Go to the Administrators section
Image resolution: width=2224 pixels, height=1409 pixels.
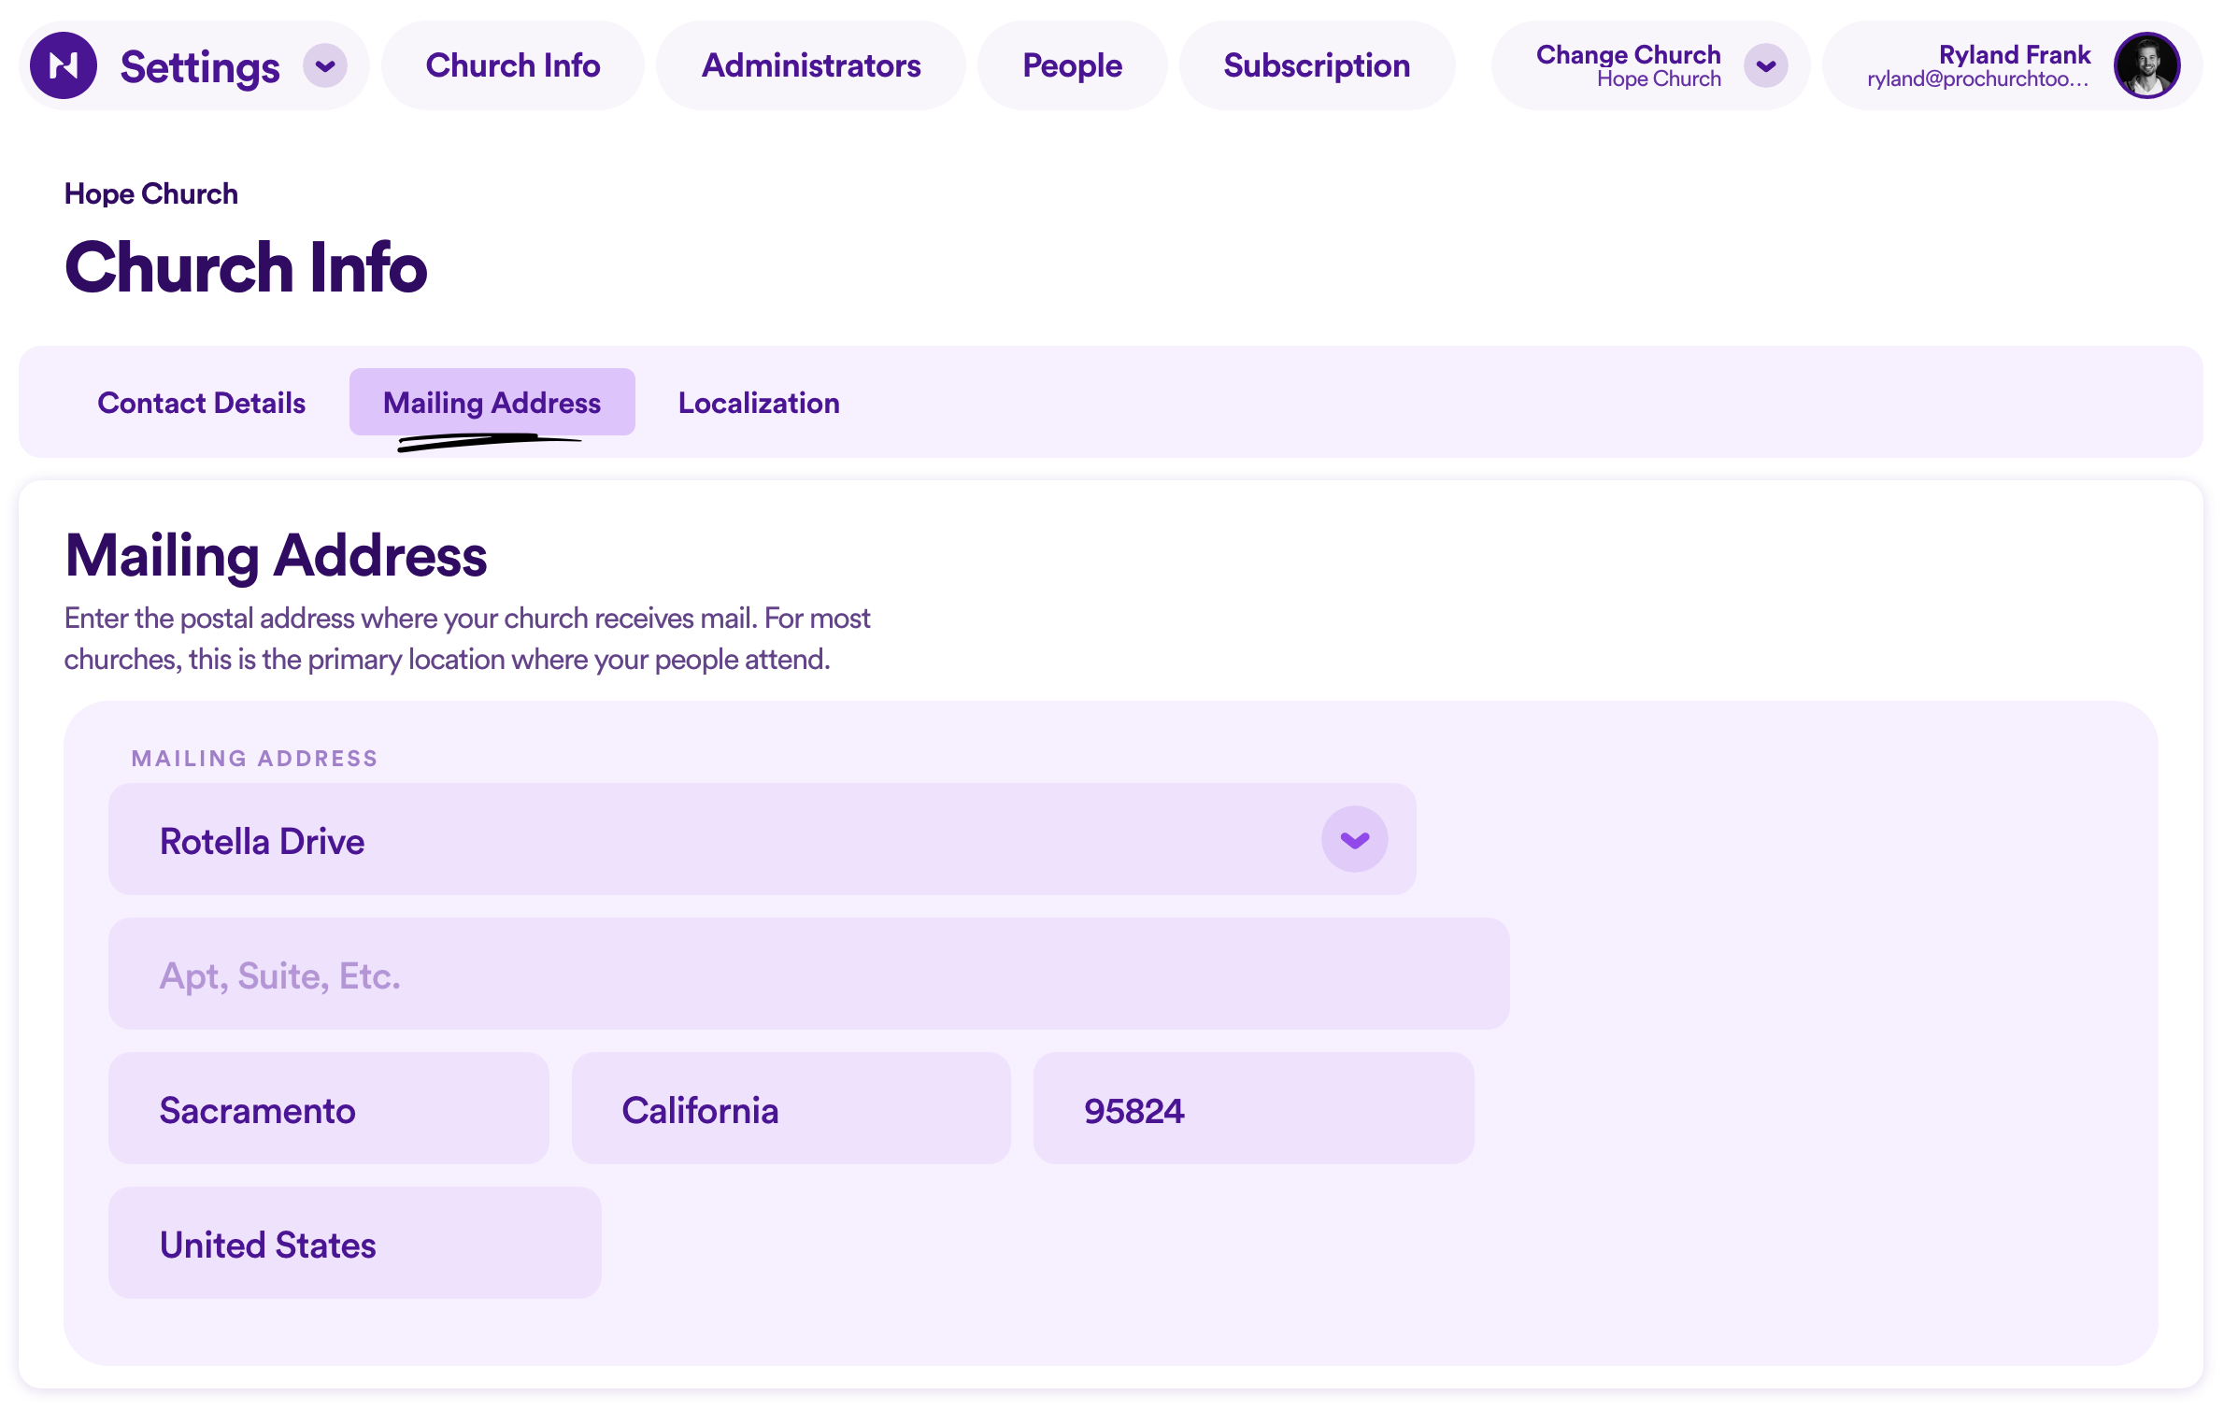pyautogui.click(x=811, y=65)
